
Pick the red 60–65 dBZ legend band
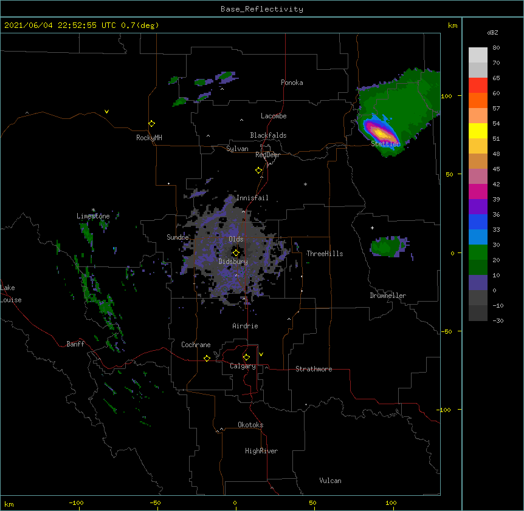click(478, 86)
